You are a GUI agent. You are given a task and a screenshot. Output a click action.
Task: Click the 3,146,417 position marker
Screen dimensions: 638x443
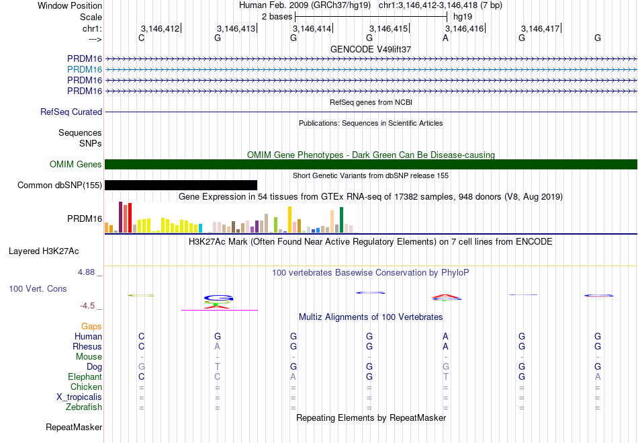[541, 29]
